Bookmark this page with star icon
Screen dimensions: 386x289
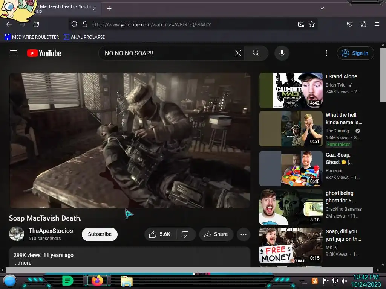pos(312,24)
